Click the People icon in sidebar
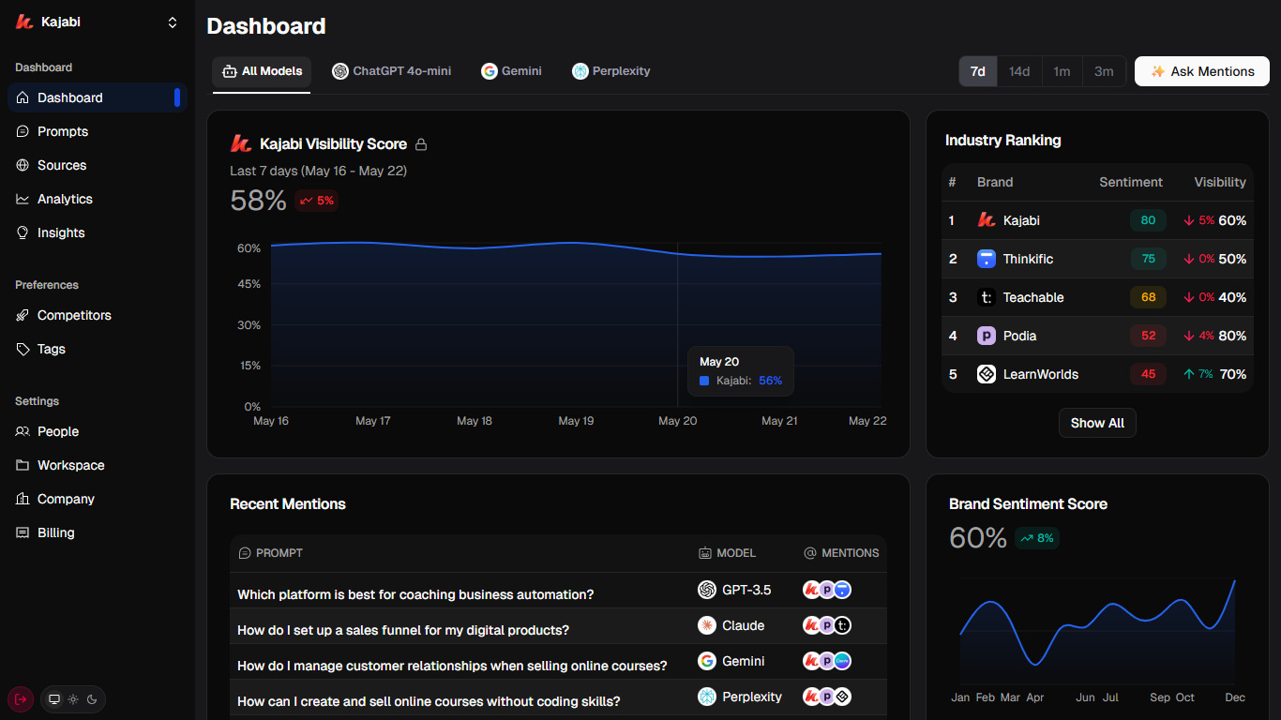Image resolution: width=1281 pixels, height=720 pixels. (23, 431)
